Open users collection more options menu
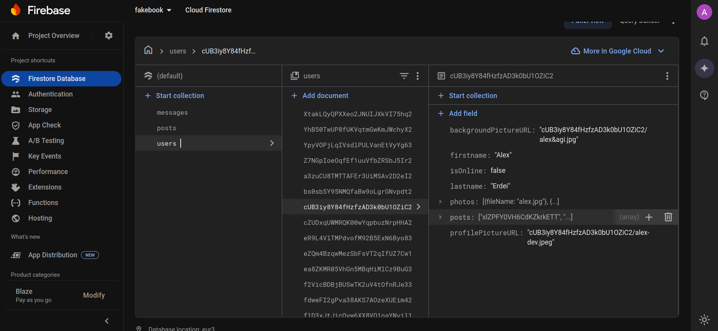Screen dimensions: 718x331 418,76
